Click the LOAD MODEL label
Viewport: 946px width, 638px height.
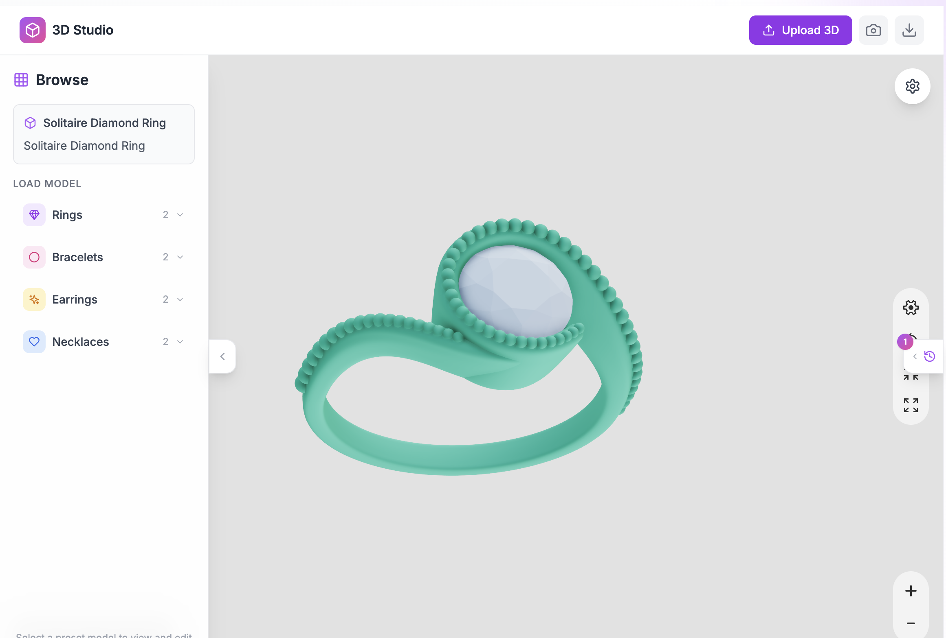(x=47, y=184)
